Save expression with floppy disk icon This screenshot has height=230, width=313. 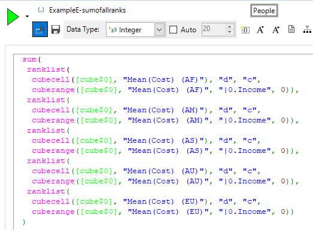[56, 29]
